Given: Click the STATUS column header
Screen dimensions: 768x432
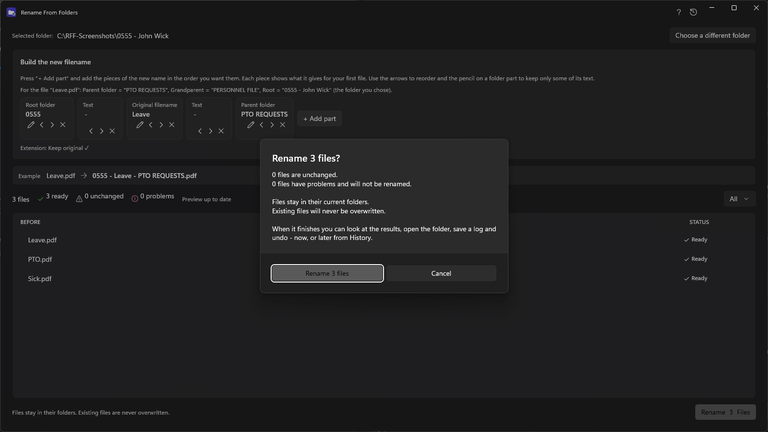Looking at the screenshot, I should 699,222.
